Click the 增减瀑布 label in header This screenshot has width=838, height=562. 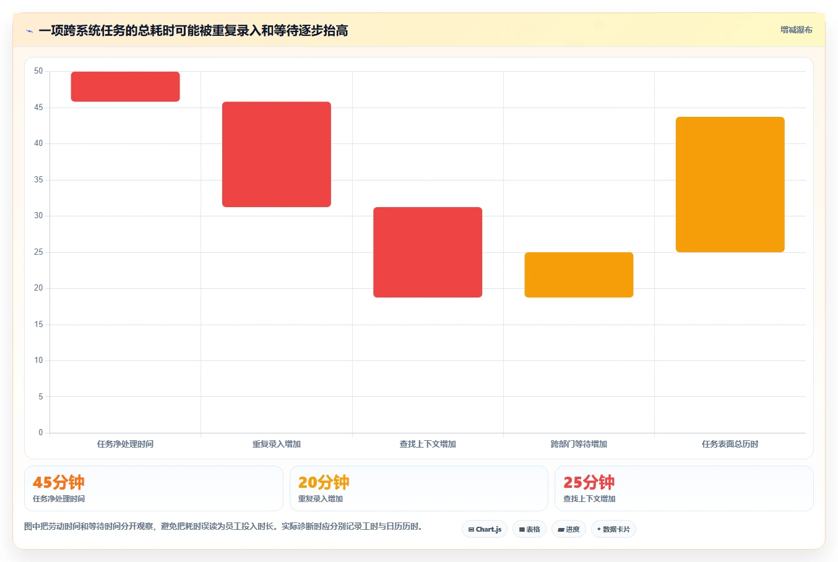(796, 30)
